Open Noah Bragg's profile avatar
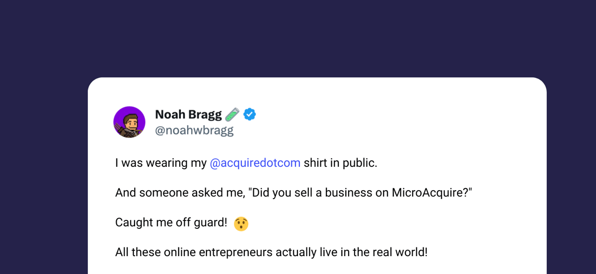Image resolution: width=596 pixels, height=274 pixels. tap(129, 122)
